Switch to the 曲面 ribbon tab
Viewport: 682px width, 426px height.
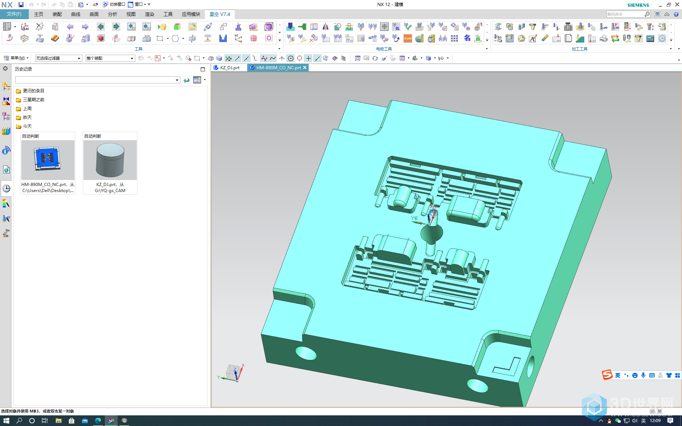click(94, 14)
